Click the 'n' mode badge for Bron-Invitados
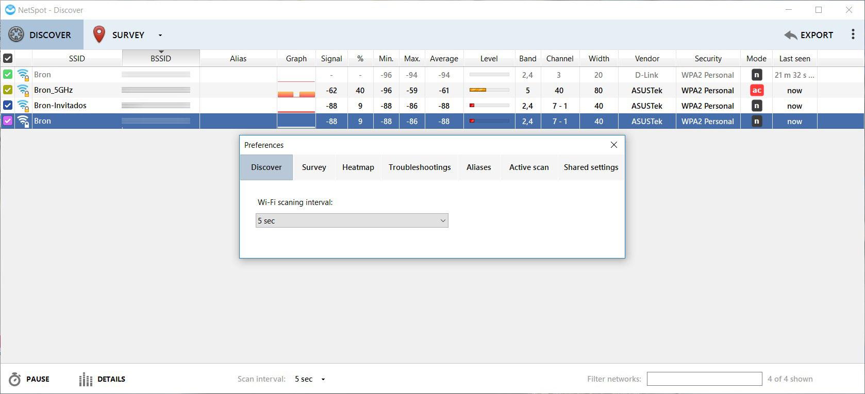The height and width of the screenshot is (394, 865). pyautogui.click(x=757, y=106)
